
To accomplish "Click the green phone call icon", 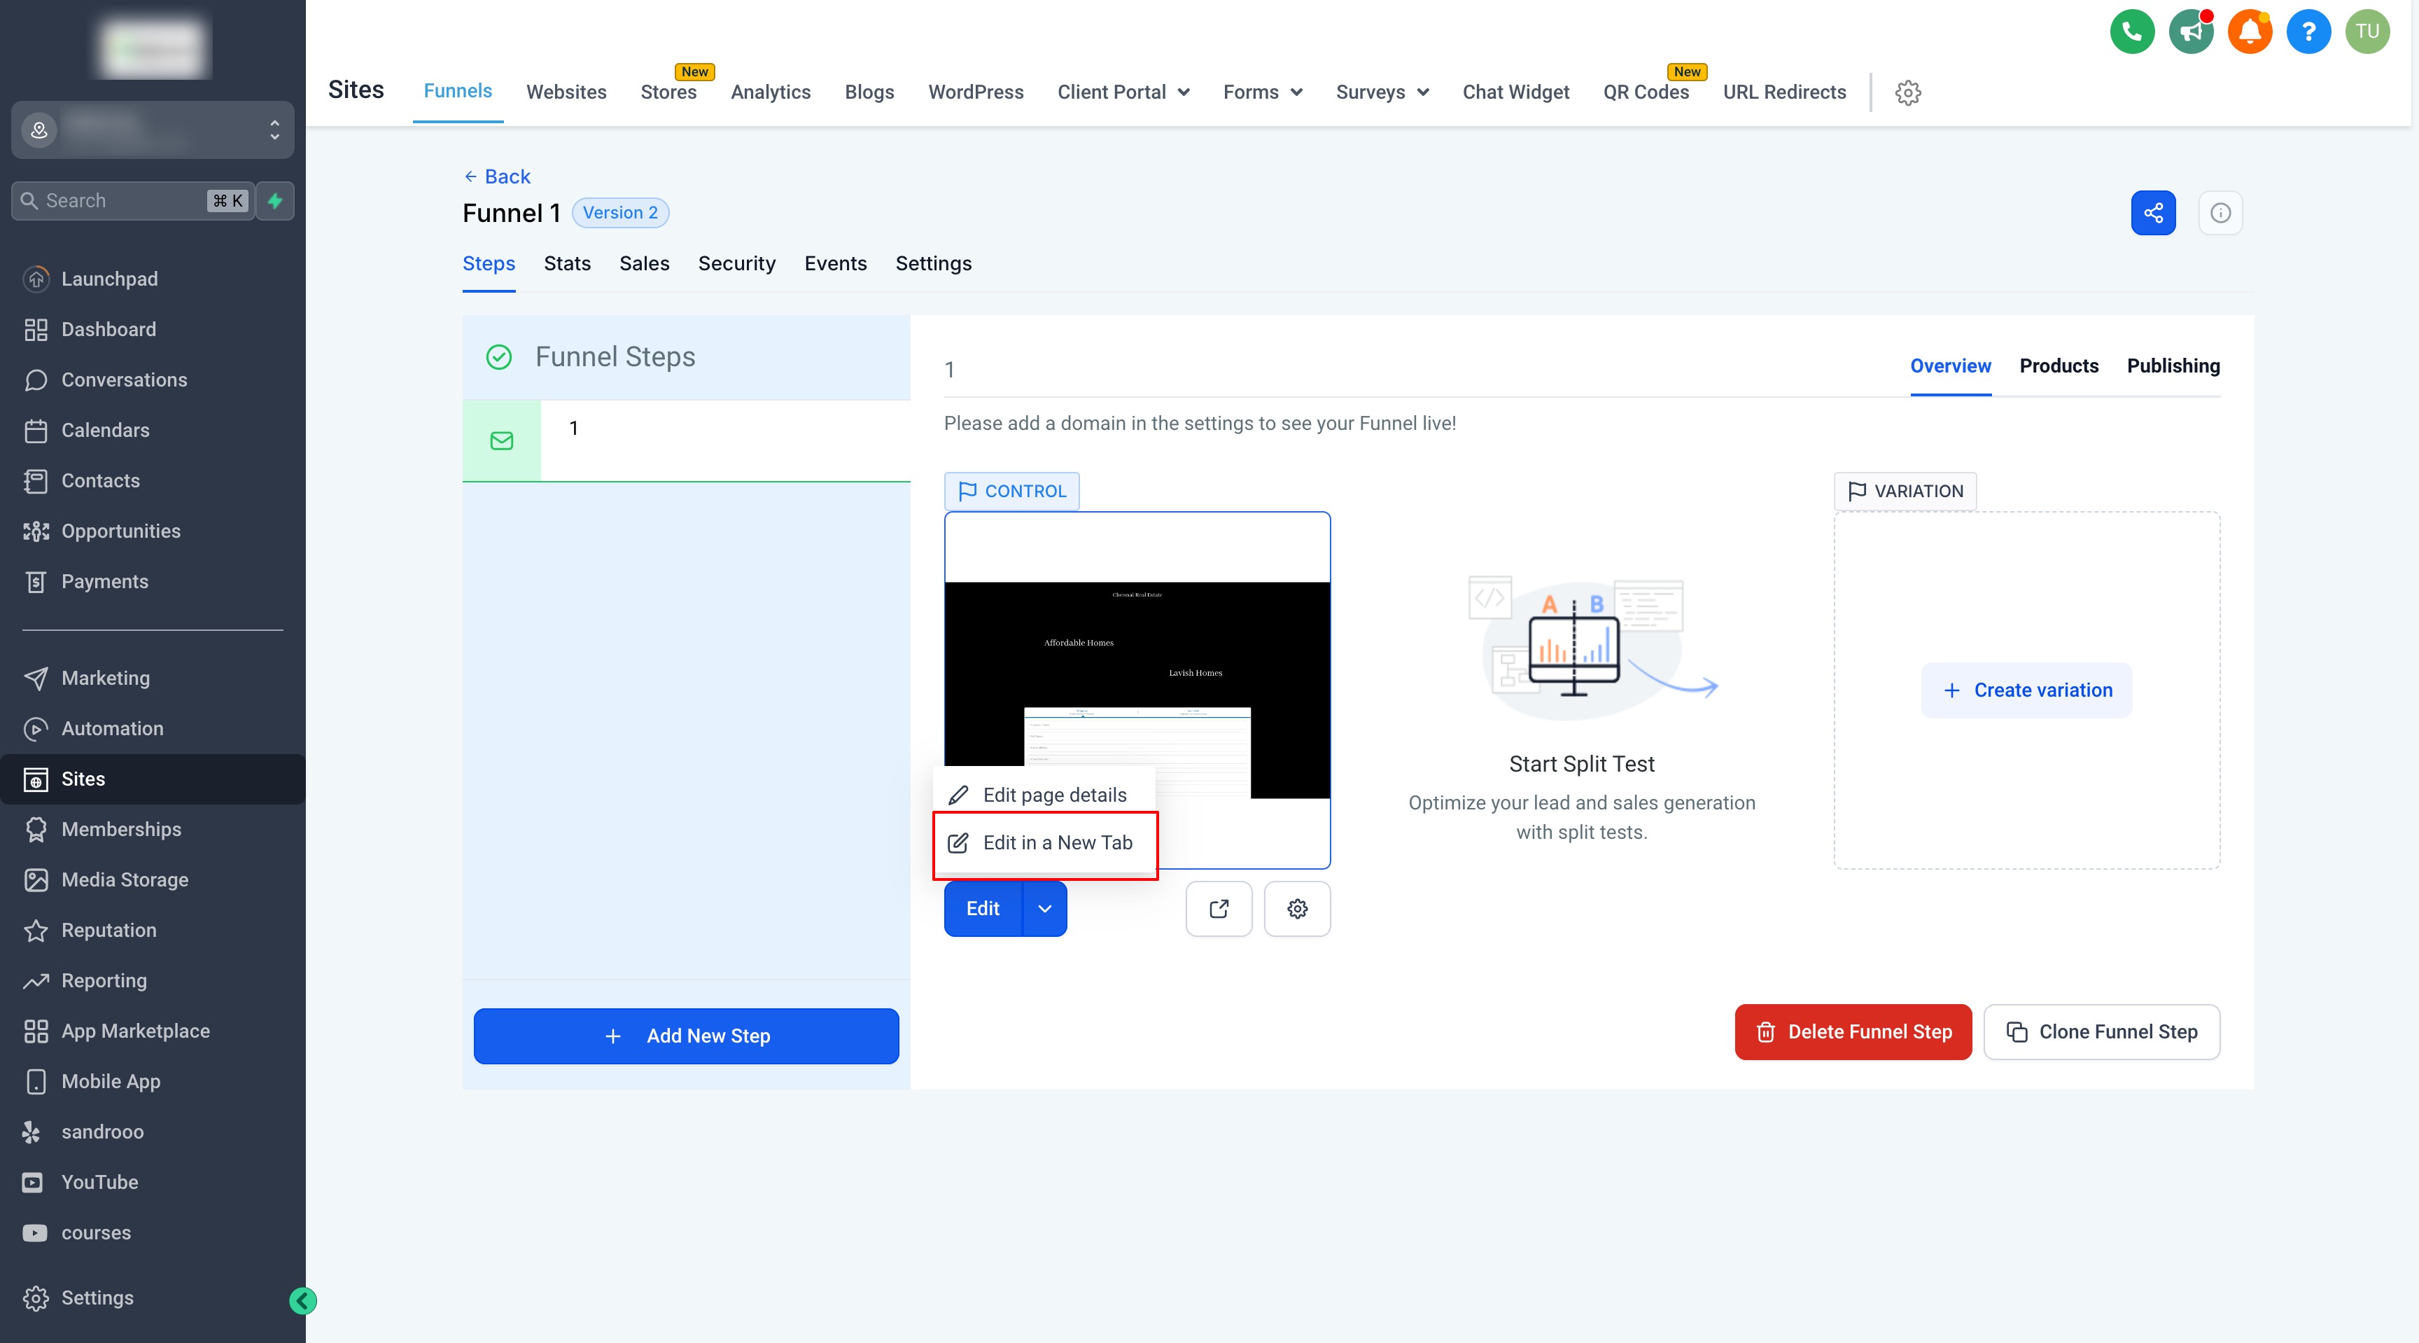I will pos(2131,32).
